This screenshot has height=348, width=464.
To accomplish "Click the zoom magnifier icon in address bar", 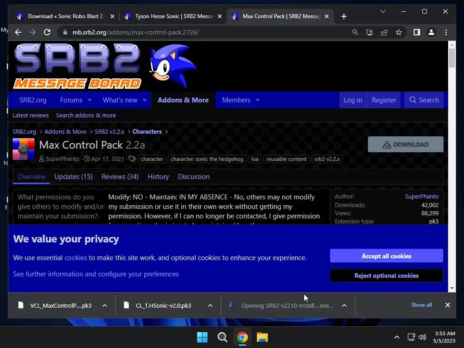I will (355, 32).
